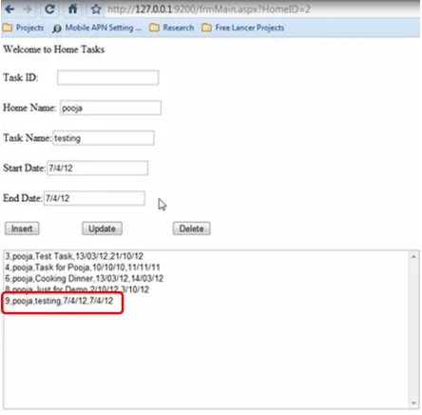Select list row "6,pooja,Cooking Dinner"

pos(206,278)
